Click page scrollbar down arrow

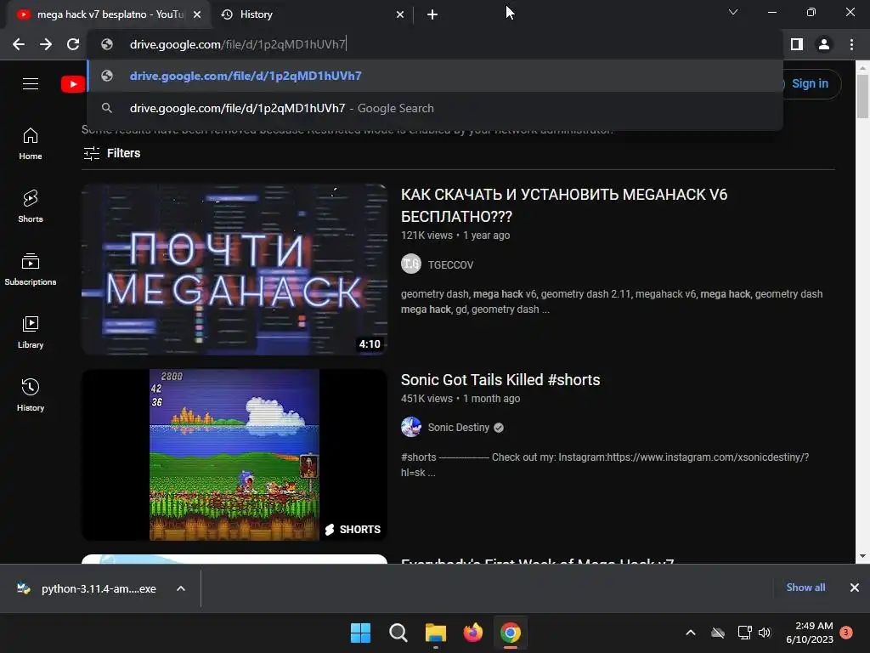pyautogui.click(x=862, y=556)
